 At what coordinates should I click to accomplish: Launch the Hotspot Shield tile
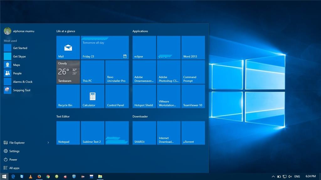(x=144, y=96)
